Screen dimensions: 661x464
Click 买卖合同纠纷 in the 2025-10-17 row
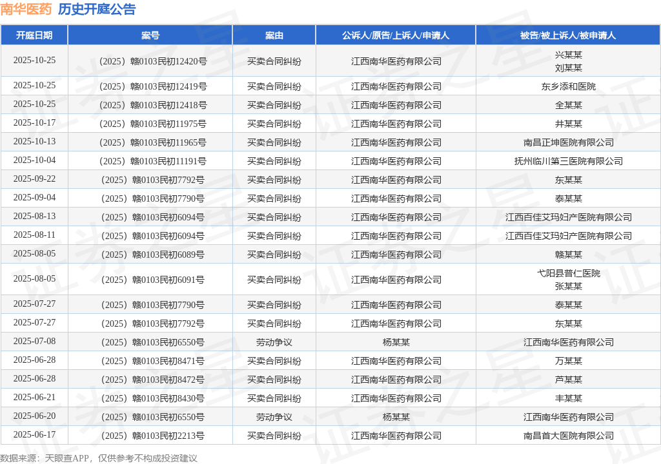(274, 124)
